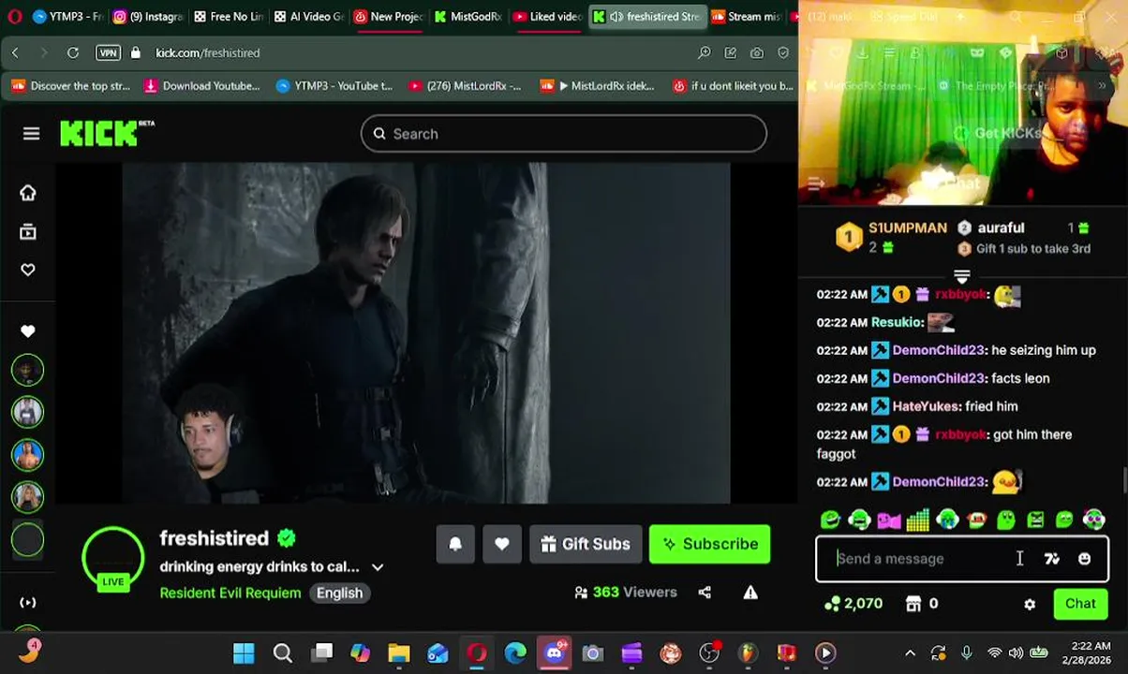Click the freshistired channel name
The width and height of the screenshot is (1128, 674).
tap(215, 538)
